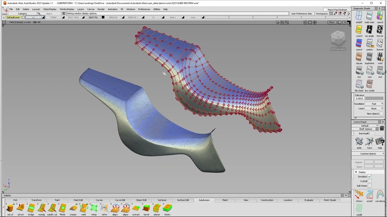The image size is (387, 217).
Task: Enable isophotes shading
Action: pyautogui.click(x=369, y=57)
